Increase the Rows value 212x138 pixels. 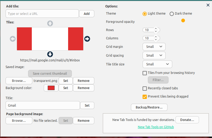click(x=156, y=29)
